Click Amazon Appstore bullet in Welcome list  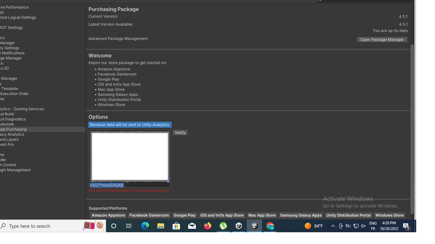pyautogui.click(x=114, y=69)
